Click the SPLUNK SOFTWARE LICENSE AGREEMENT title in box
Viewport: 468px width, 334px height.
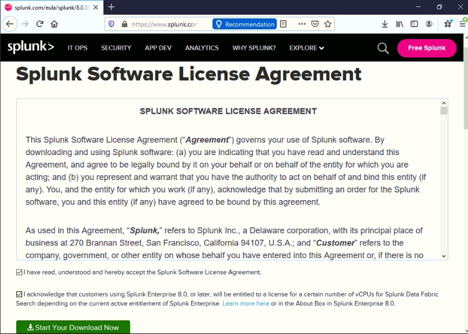point(229,111)
